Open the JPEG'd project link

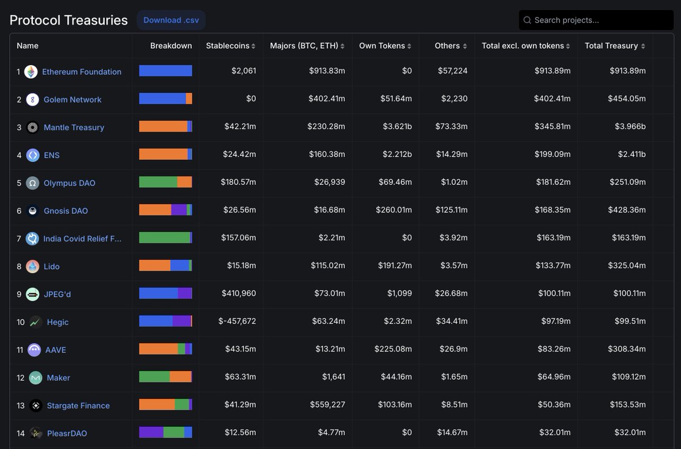click(x=57, y=294)
